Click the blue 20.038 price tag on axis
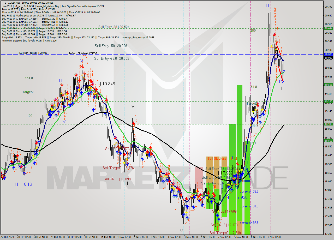Screen dimensions: 334x240 pos(328,54)
